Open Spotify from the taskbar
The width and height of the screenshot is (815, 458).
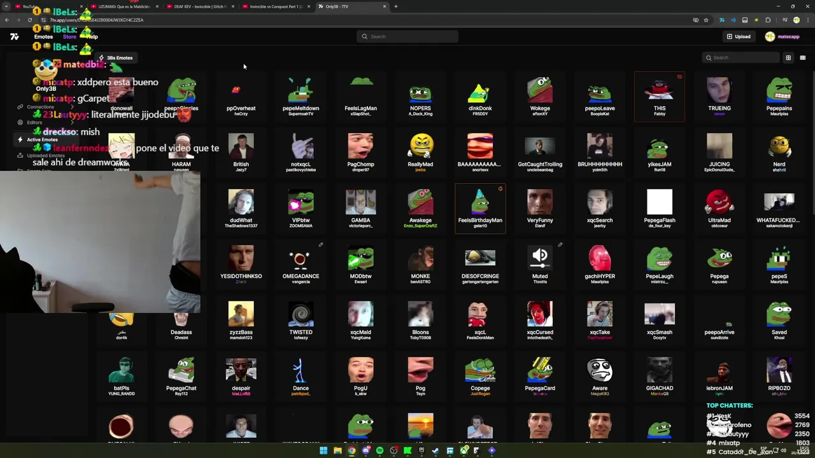379,450
